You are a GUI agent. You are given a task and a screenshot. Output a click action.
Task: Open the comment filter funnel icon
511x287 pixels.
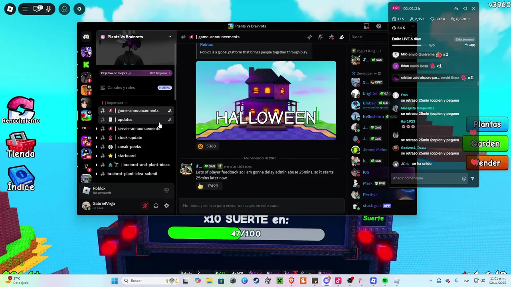pos(472,179)
